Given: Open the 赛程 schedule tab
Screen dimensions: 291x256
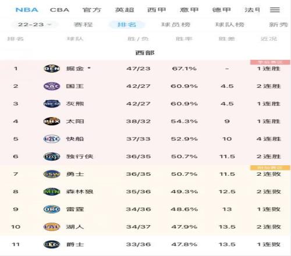Looking at the screenshot, I should click(x=83, y=24).
